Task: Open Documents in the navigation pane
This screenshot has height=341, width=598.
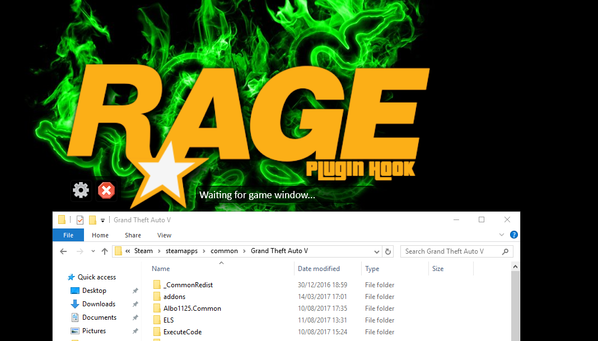Action: click(99, 317)
